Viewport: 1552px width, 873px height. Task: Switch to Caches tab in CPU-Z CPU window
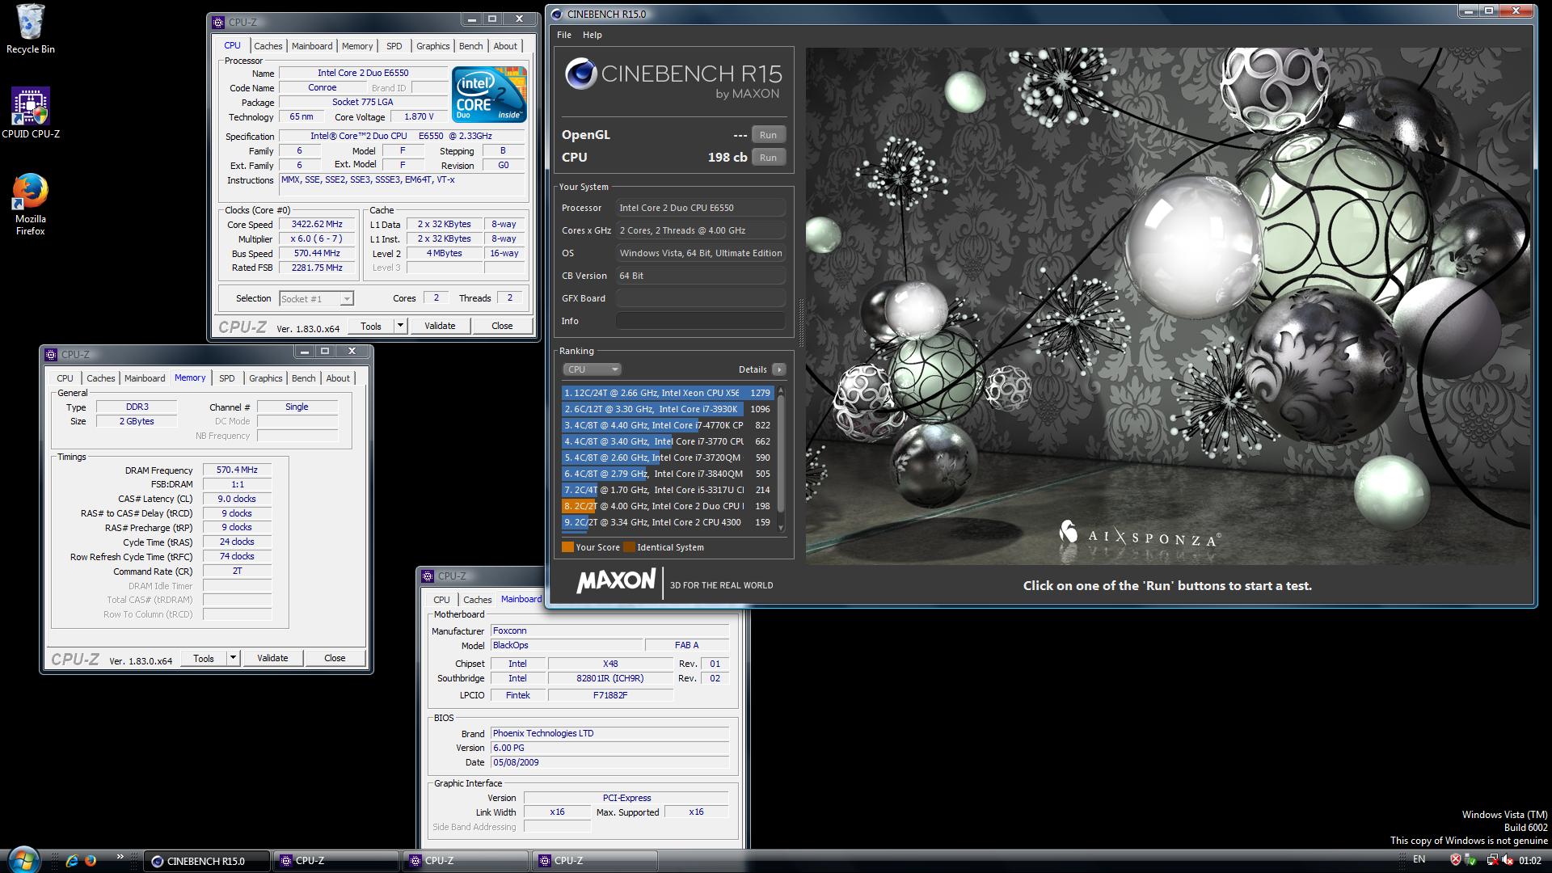coord(268,46)
